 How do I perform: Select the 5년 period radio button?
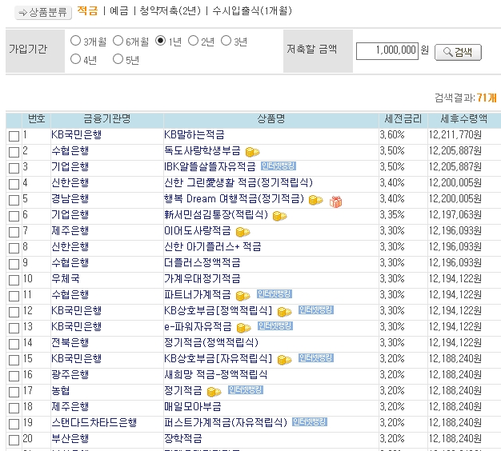[x=118, y=58]
